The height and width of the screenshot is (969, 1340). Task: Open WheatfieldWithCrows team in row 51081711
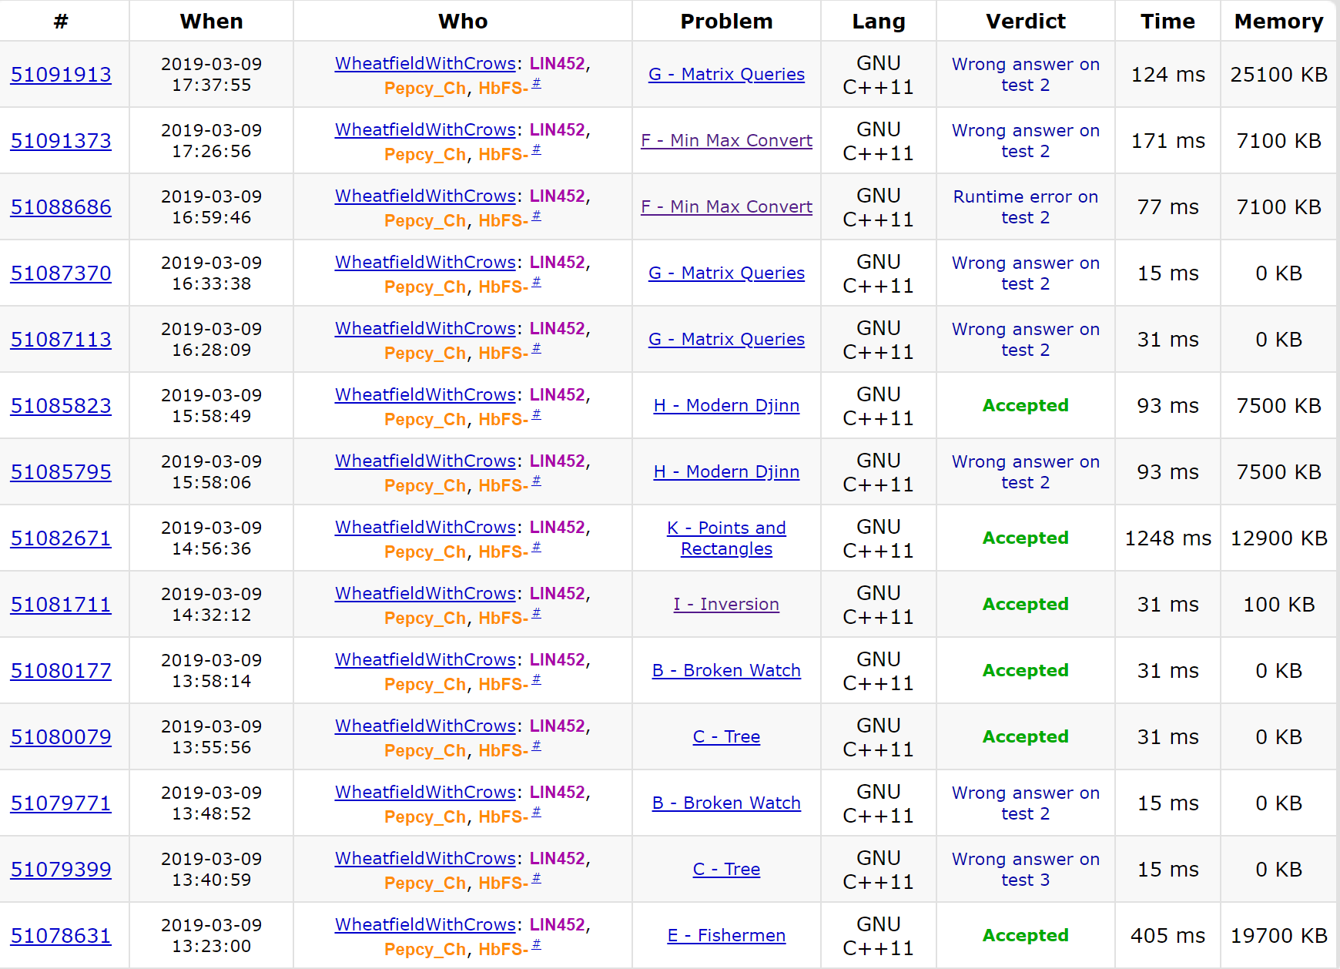pos(425,594)
